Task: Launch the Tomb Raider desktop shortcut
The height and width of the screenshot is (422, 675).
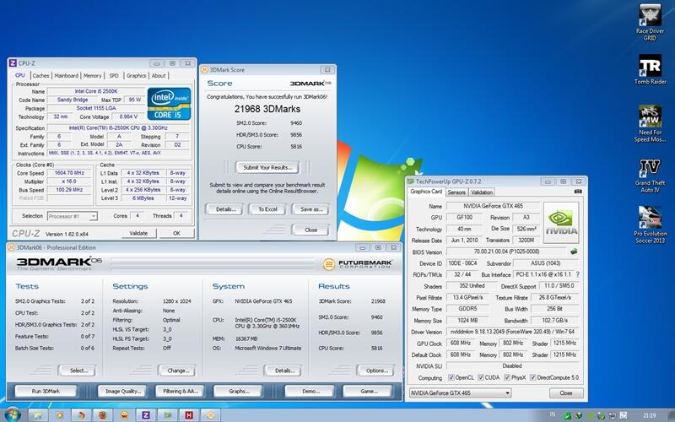Action: [x=650, y=69]
